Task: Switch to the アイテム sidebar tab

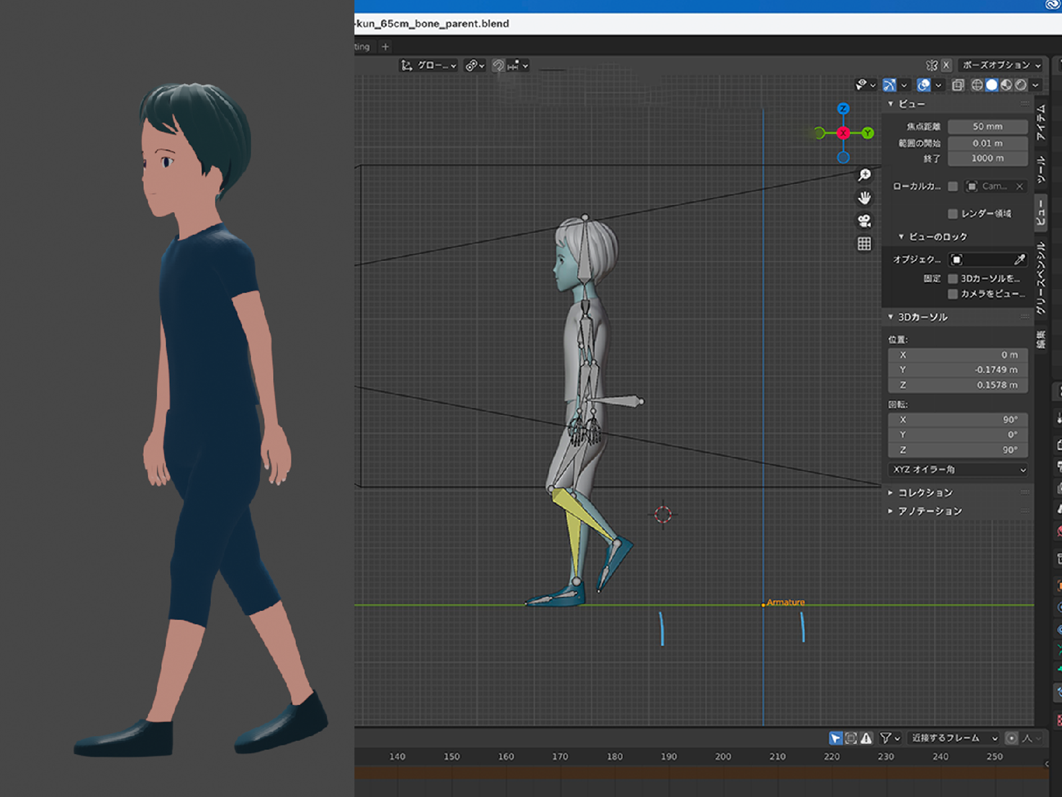Action: tap(1041, 122)
